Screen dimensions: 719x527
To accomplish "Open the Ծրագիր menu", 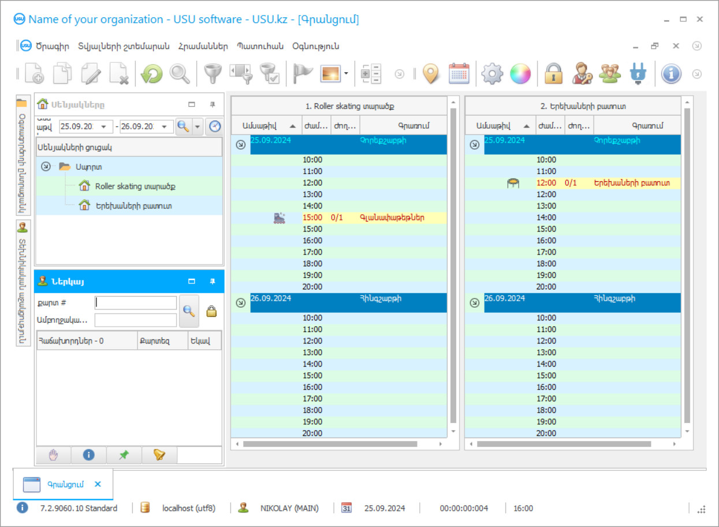I will [52, 46].
